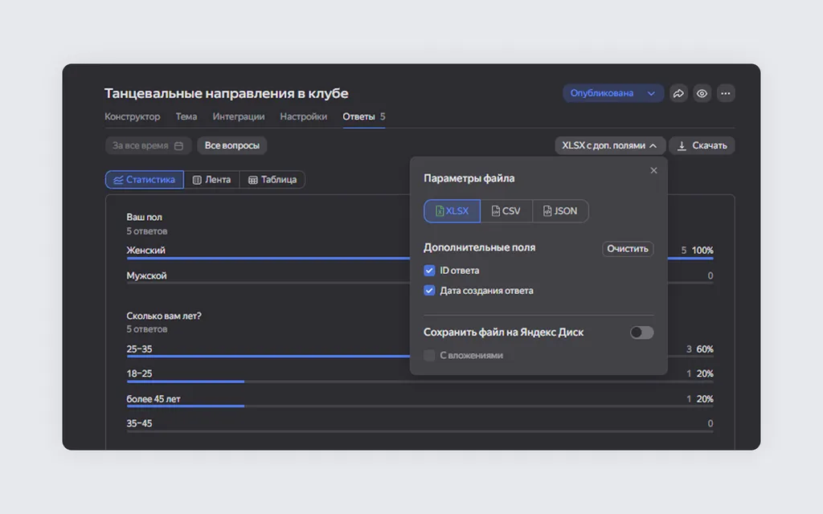Enable the save to Яндекс Диск toggle
The height and width of the screenshot is (514, 823).
pos(641,332)
